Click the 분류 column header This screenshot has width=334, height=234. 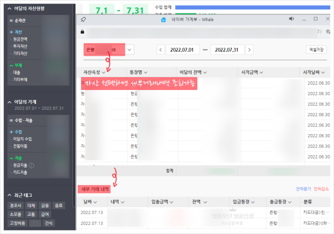pyautogui.click(x=307, y=202)
